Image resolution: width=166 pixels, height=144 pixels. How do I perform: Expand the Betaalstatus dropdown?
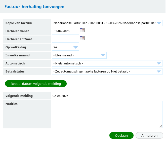pos(107,71)
